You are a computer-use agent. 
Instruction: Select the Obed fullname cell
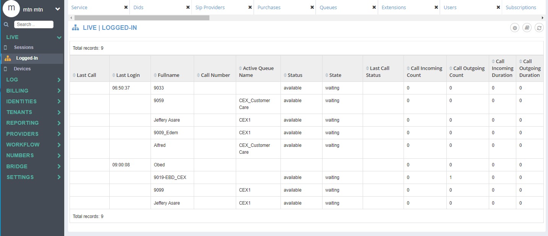coord(172,165)
